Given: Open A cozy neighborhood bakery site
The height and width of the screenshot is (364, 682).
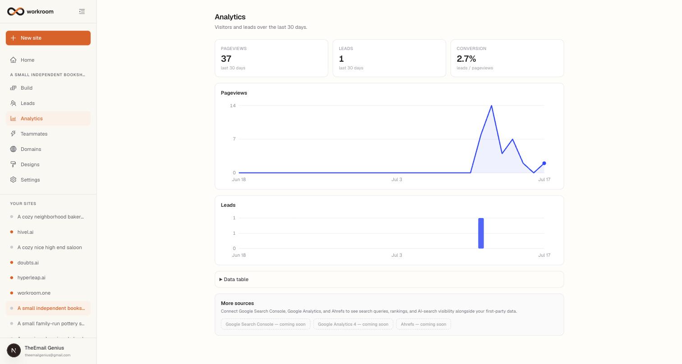Looking at the screenshot, I should 48,217.
